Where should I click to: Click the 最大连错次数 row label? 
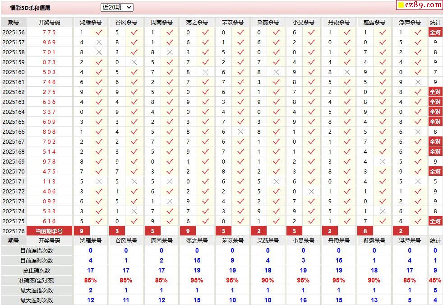pos(37,290)
